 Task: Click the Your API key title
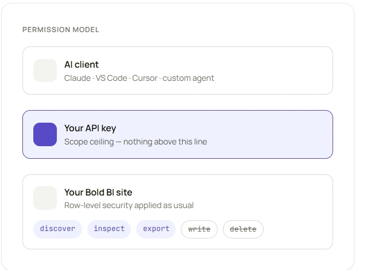click(90, 128)
